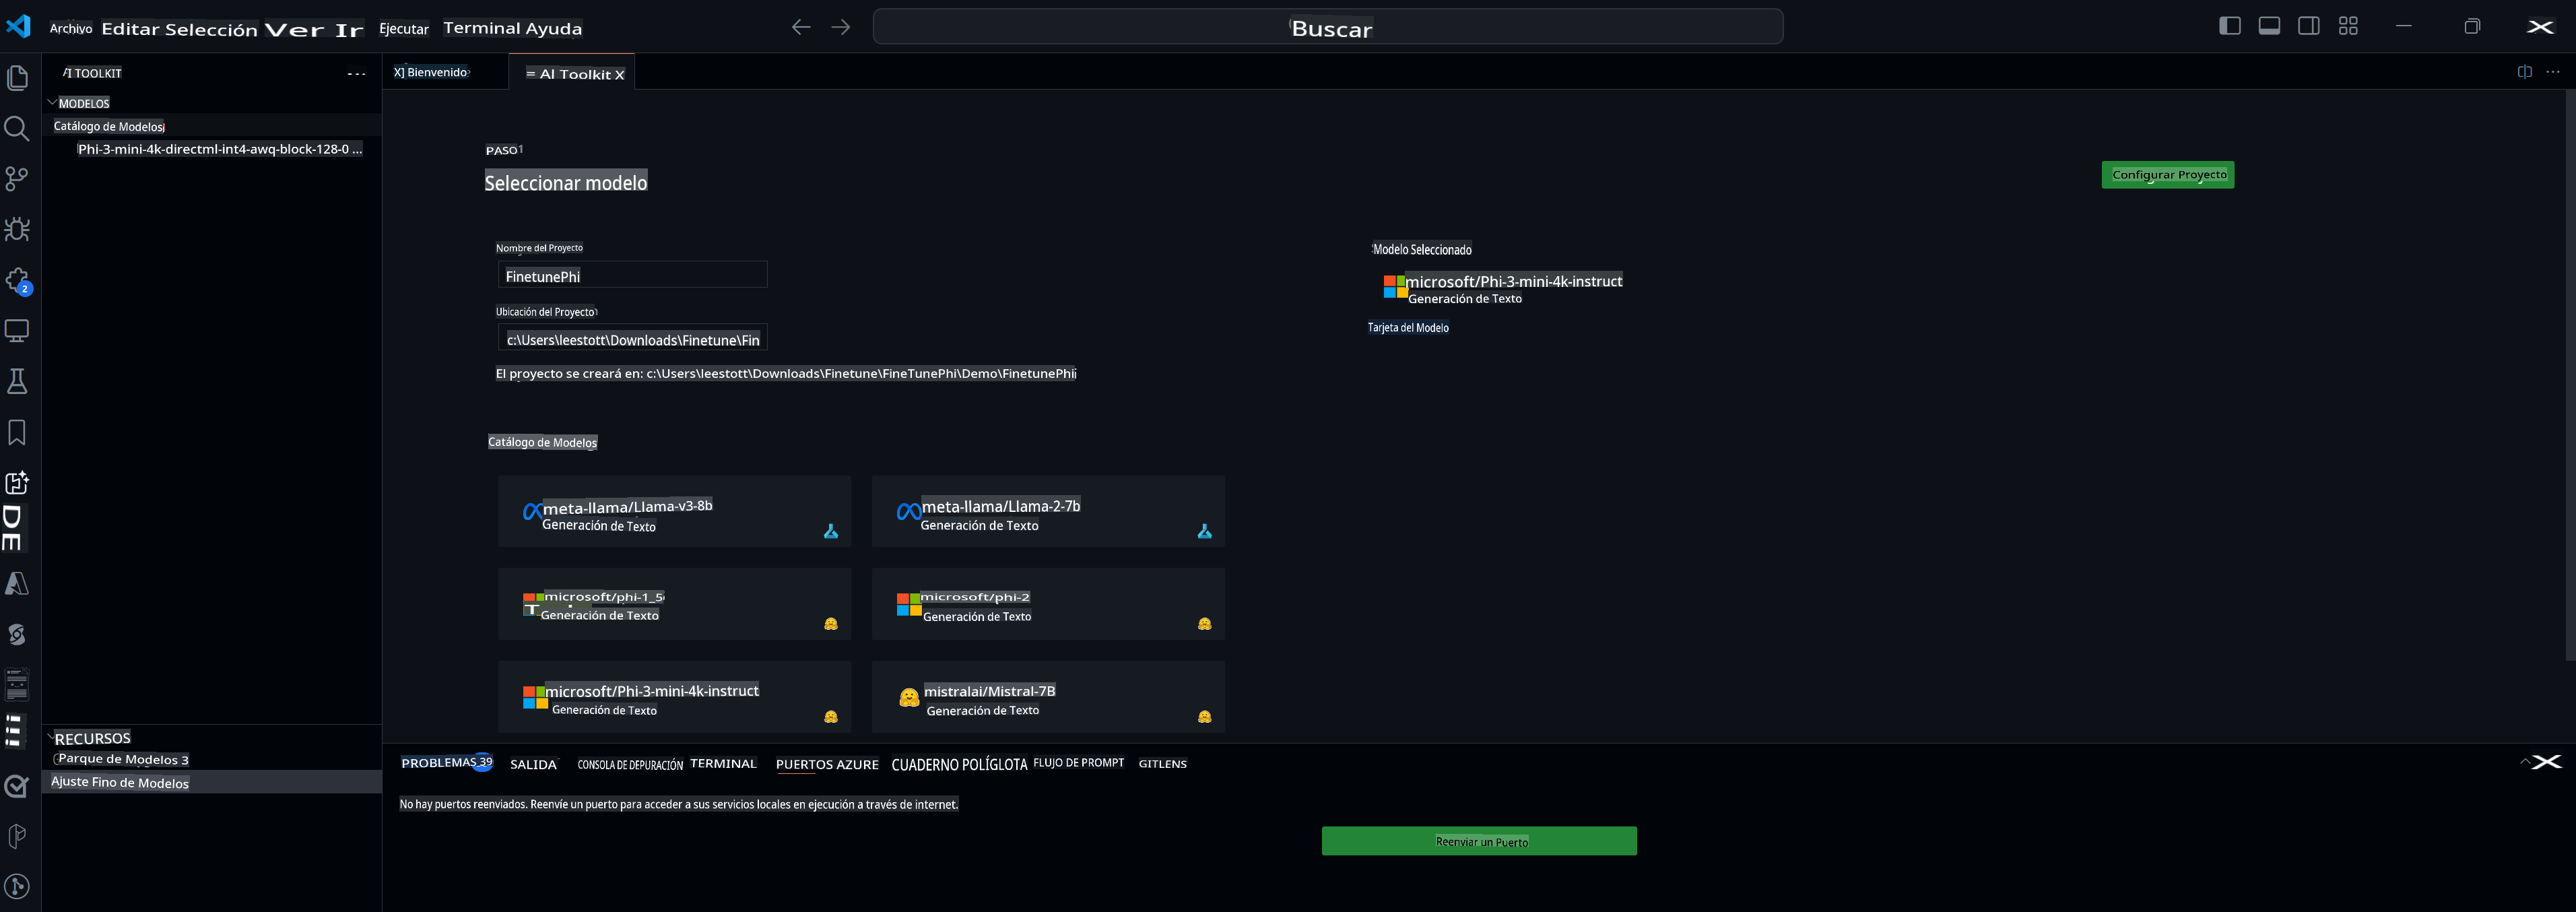Open the Search view in activity bar

point(17,128)
